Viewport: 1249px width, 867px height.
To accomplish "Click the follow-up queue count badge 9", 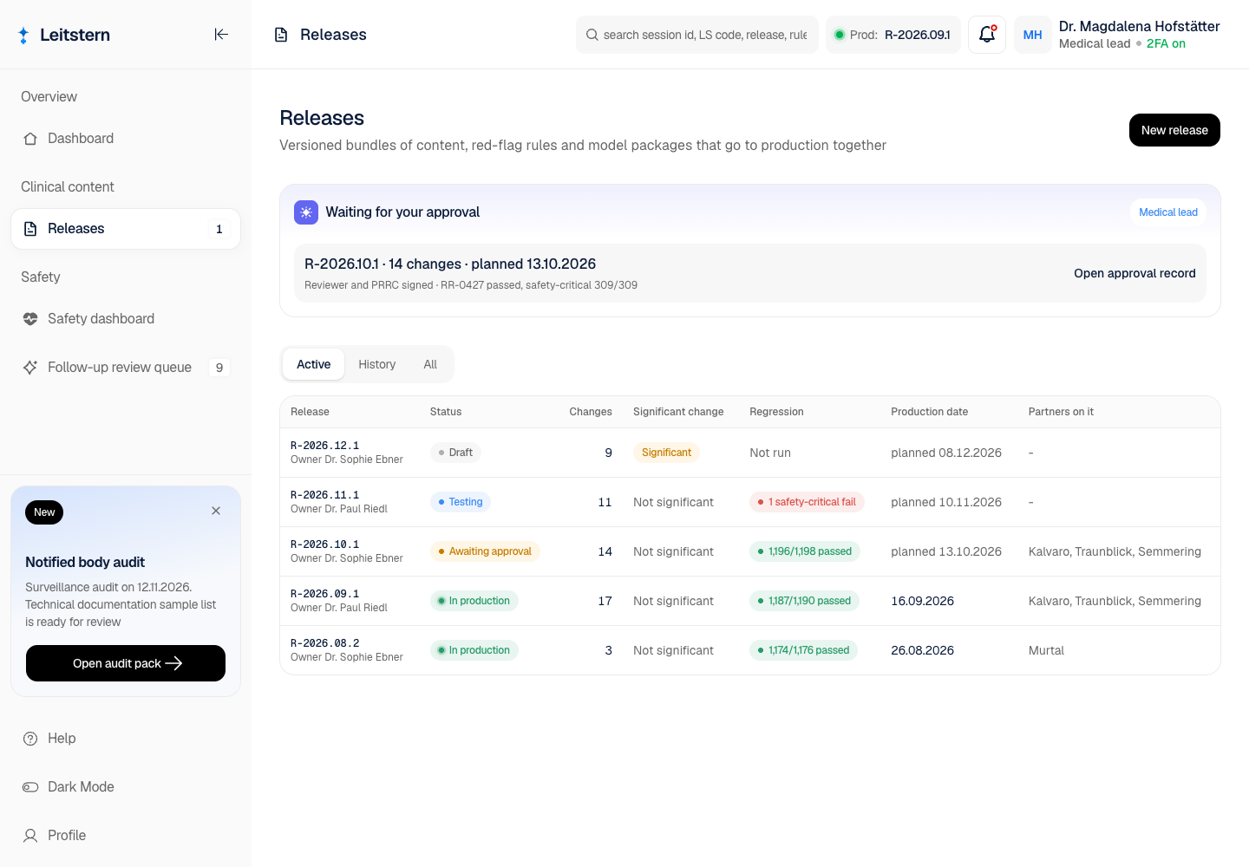I will pyautogui.click(x=219, y=368).
